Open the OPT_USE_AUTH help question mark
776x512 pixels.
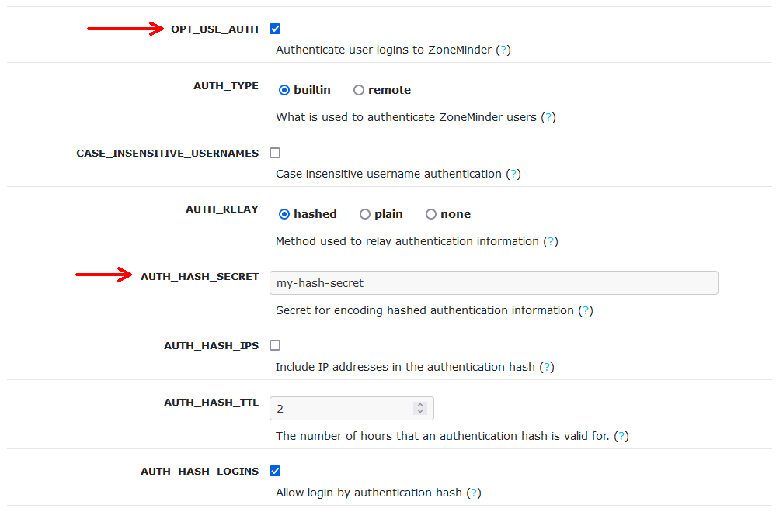pos(503,50)
